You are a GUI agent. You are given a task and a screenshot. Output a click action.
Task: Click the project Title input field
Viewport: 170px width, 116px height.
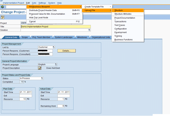(56, 27)
